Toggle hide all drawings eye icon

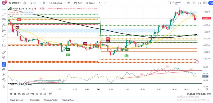tap(4, 80)
